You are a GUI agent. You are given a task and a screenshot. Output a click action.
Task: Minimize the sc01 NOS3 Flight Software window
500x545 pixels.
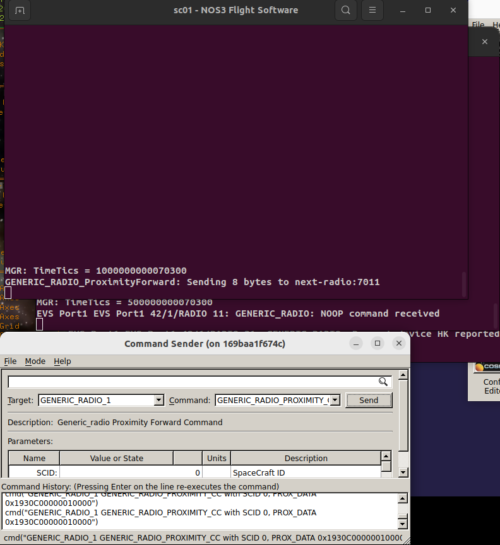tap(403, 11)
